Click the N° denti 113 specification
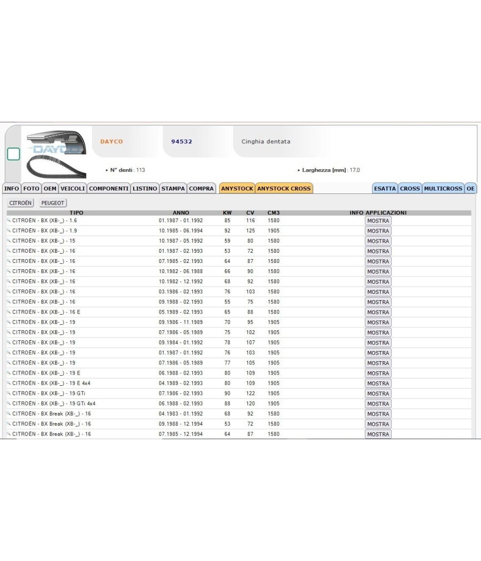481x561 pixels. pyautogui.click(x=125, y=170)
